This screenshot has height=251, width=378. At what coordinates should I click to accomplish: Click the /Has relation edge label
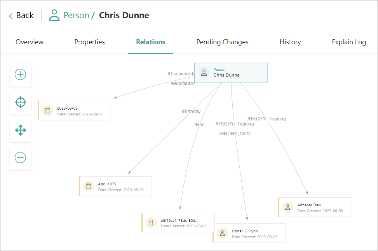coord(199,125)
